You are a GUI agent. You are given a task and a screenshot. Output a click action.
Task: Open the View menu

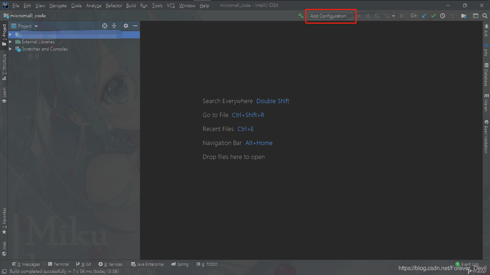pyautogui.click(x=40, y=5)
